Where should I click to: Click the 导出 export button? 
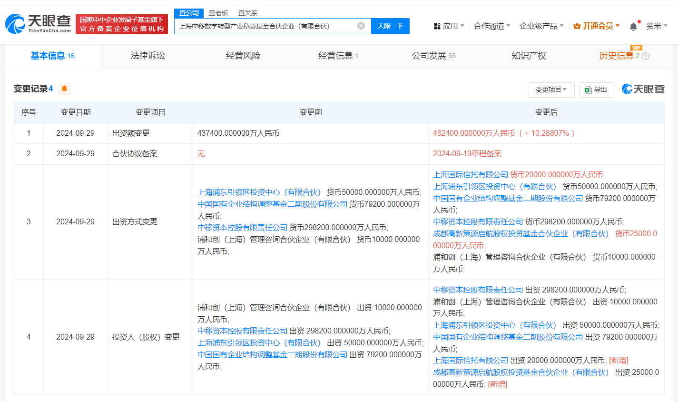click(x=596, y=90)
